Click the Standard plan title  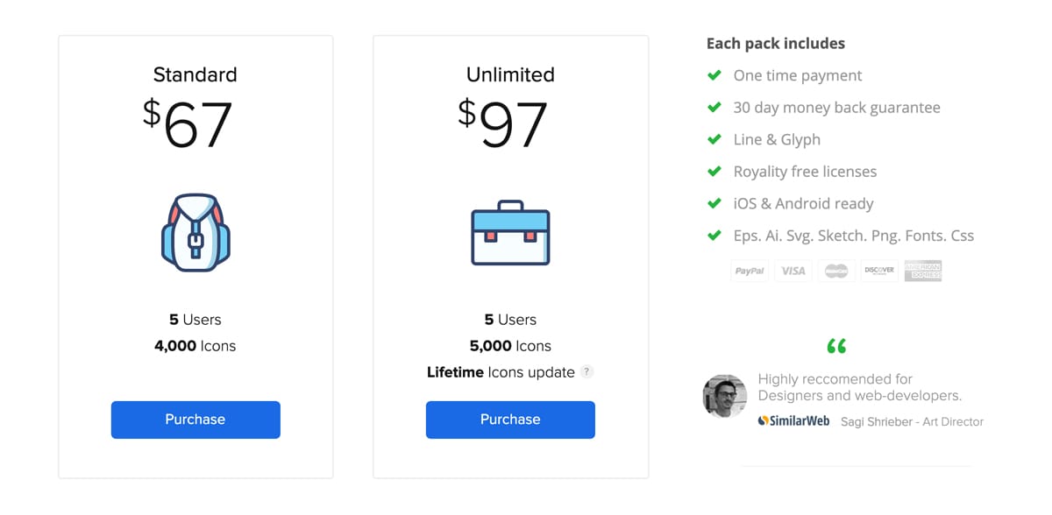coord(195,74)
